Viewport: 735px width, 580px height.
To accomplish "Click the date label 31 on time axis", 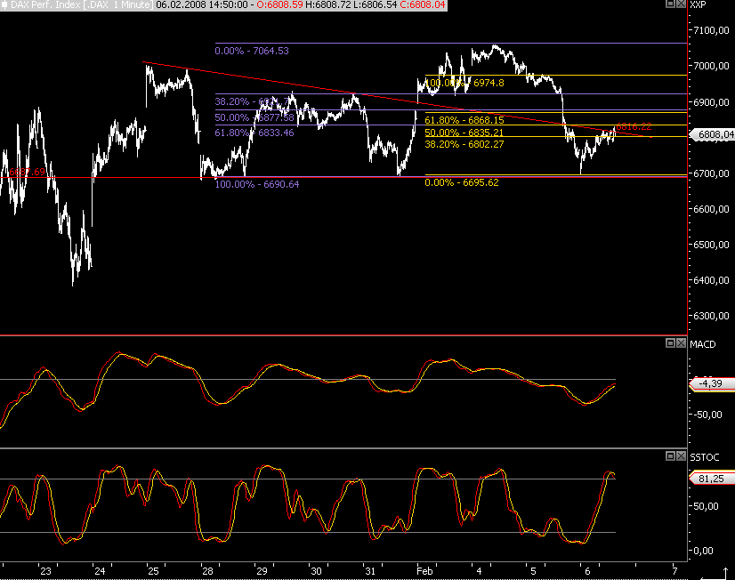I will click(370, 571).
